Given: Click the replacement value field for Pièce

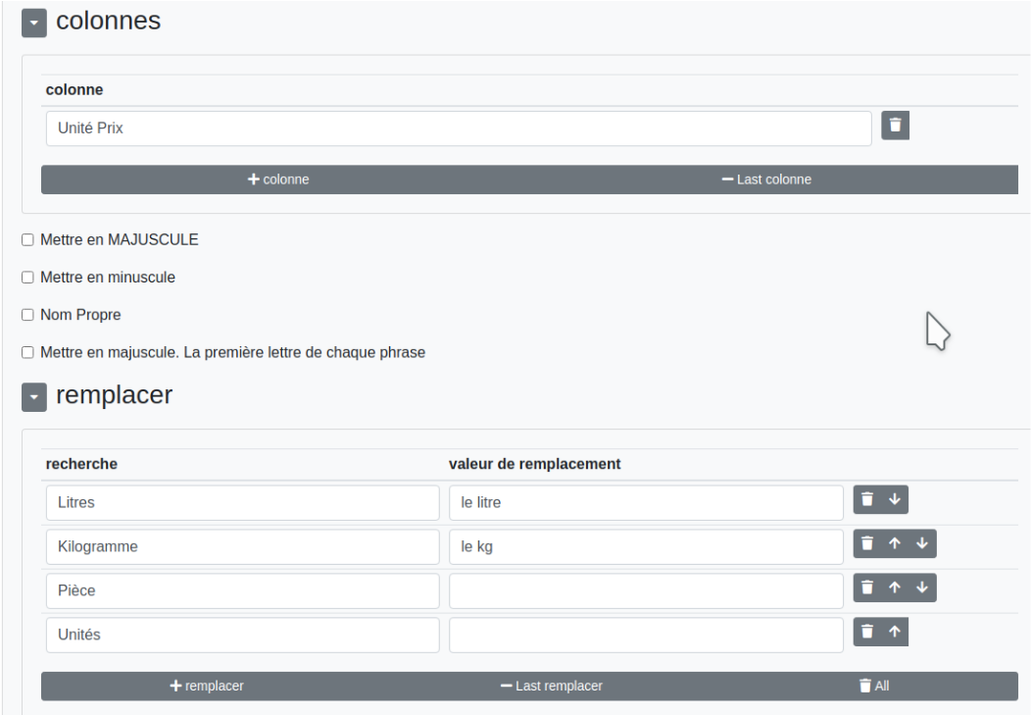Looking at the screenshot, I should coord(646,590).
